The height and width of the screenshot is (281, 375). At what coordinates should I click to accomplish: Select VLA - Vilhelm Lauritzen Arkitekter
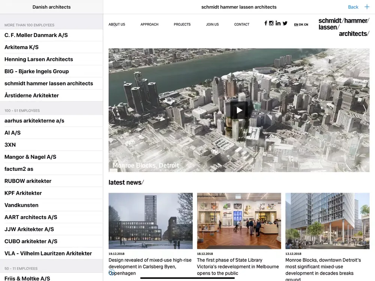(x=51, y=254)
